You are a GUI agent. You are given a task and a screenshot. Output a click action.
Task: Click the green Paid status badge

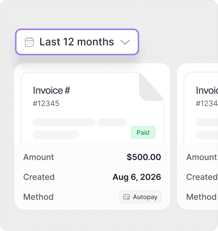pyautogui.click(x=143, y=132)
